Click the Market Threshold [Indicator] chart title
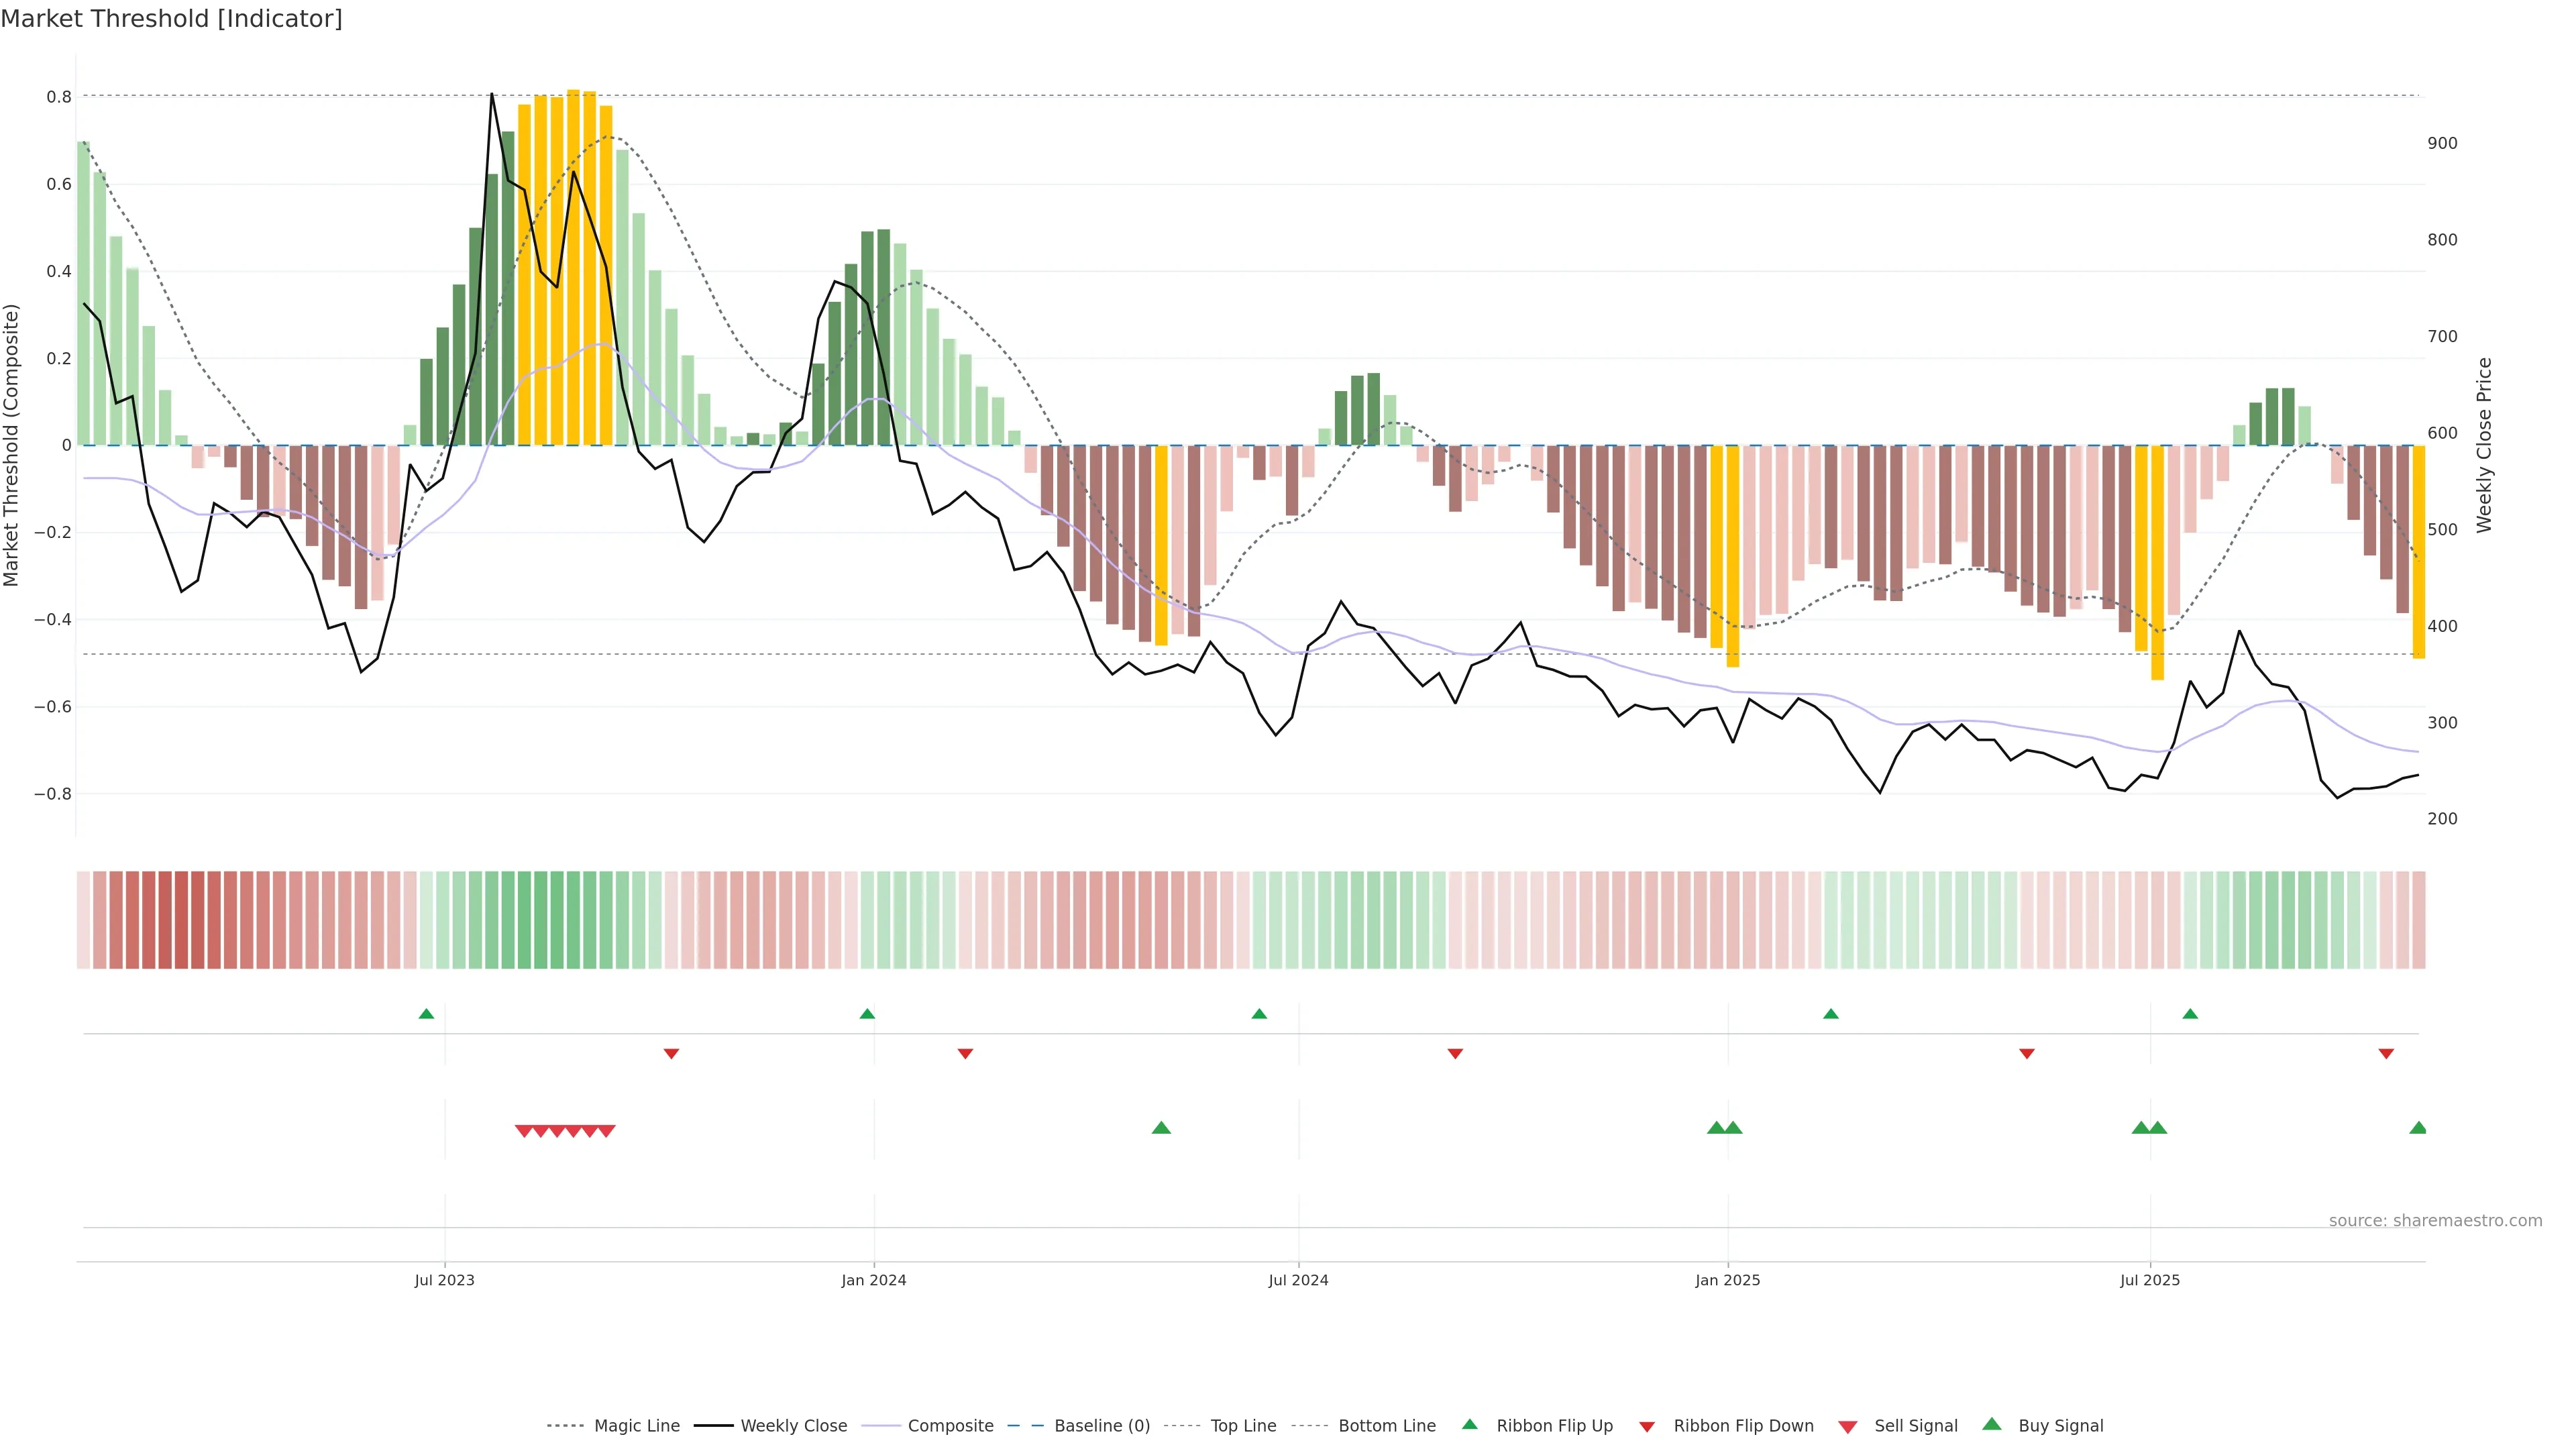This screenshot has width=2576, height=1449. coord(171,19)
